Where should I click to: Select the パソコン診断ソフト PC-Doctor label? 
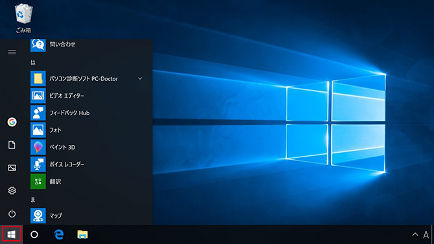pyautogui.click(x=84, y=78)
